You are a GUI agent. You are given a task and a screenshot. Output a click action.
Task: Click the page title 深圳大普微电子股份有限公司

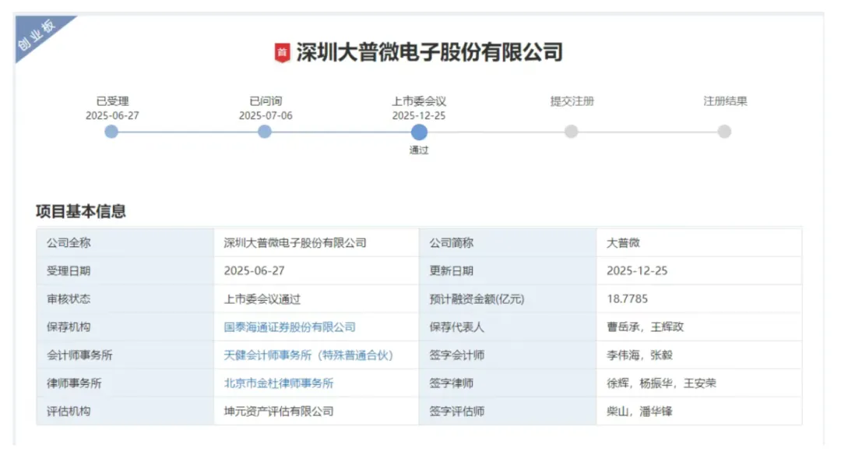pyautogui.click(x=430, y=53)
